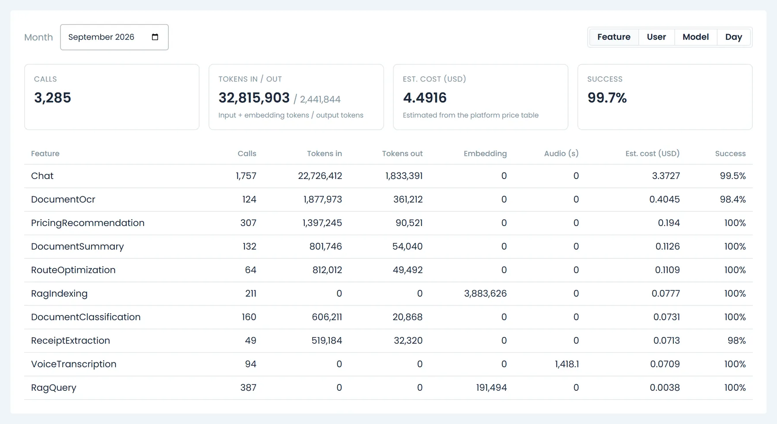
Task: Select the Tokens out column header
Action: [402, 154]
